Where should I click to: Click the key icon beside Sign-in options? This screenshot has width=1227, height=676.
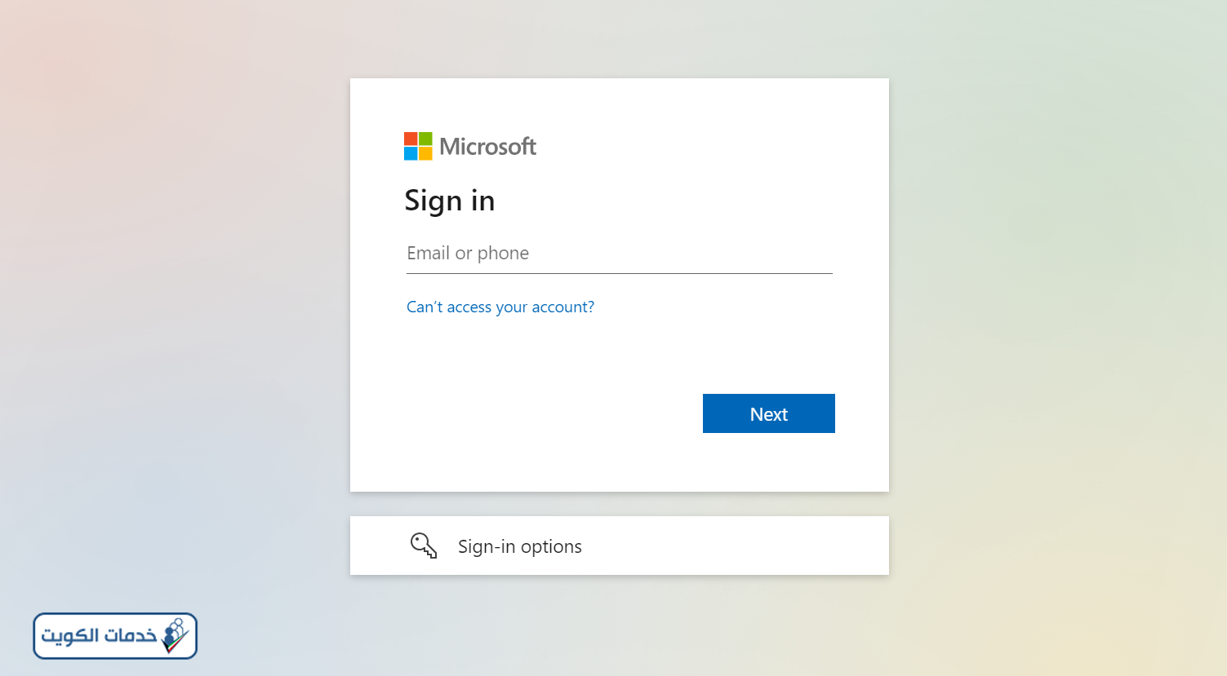tap(424, 546)
